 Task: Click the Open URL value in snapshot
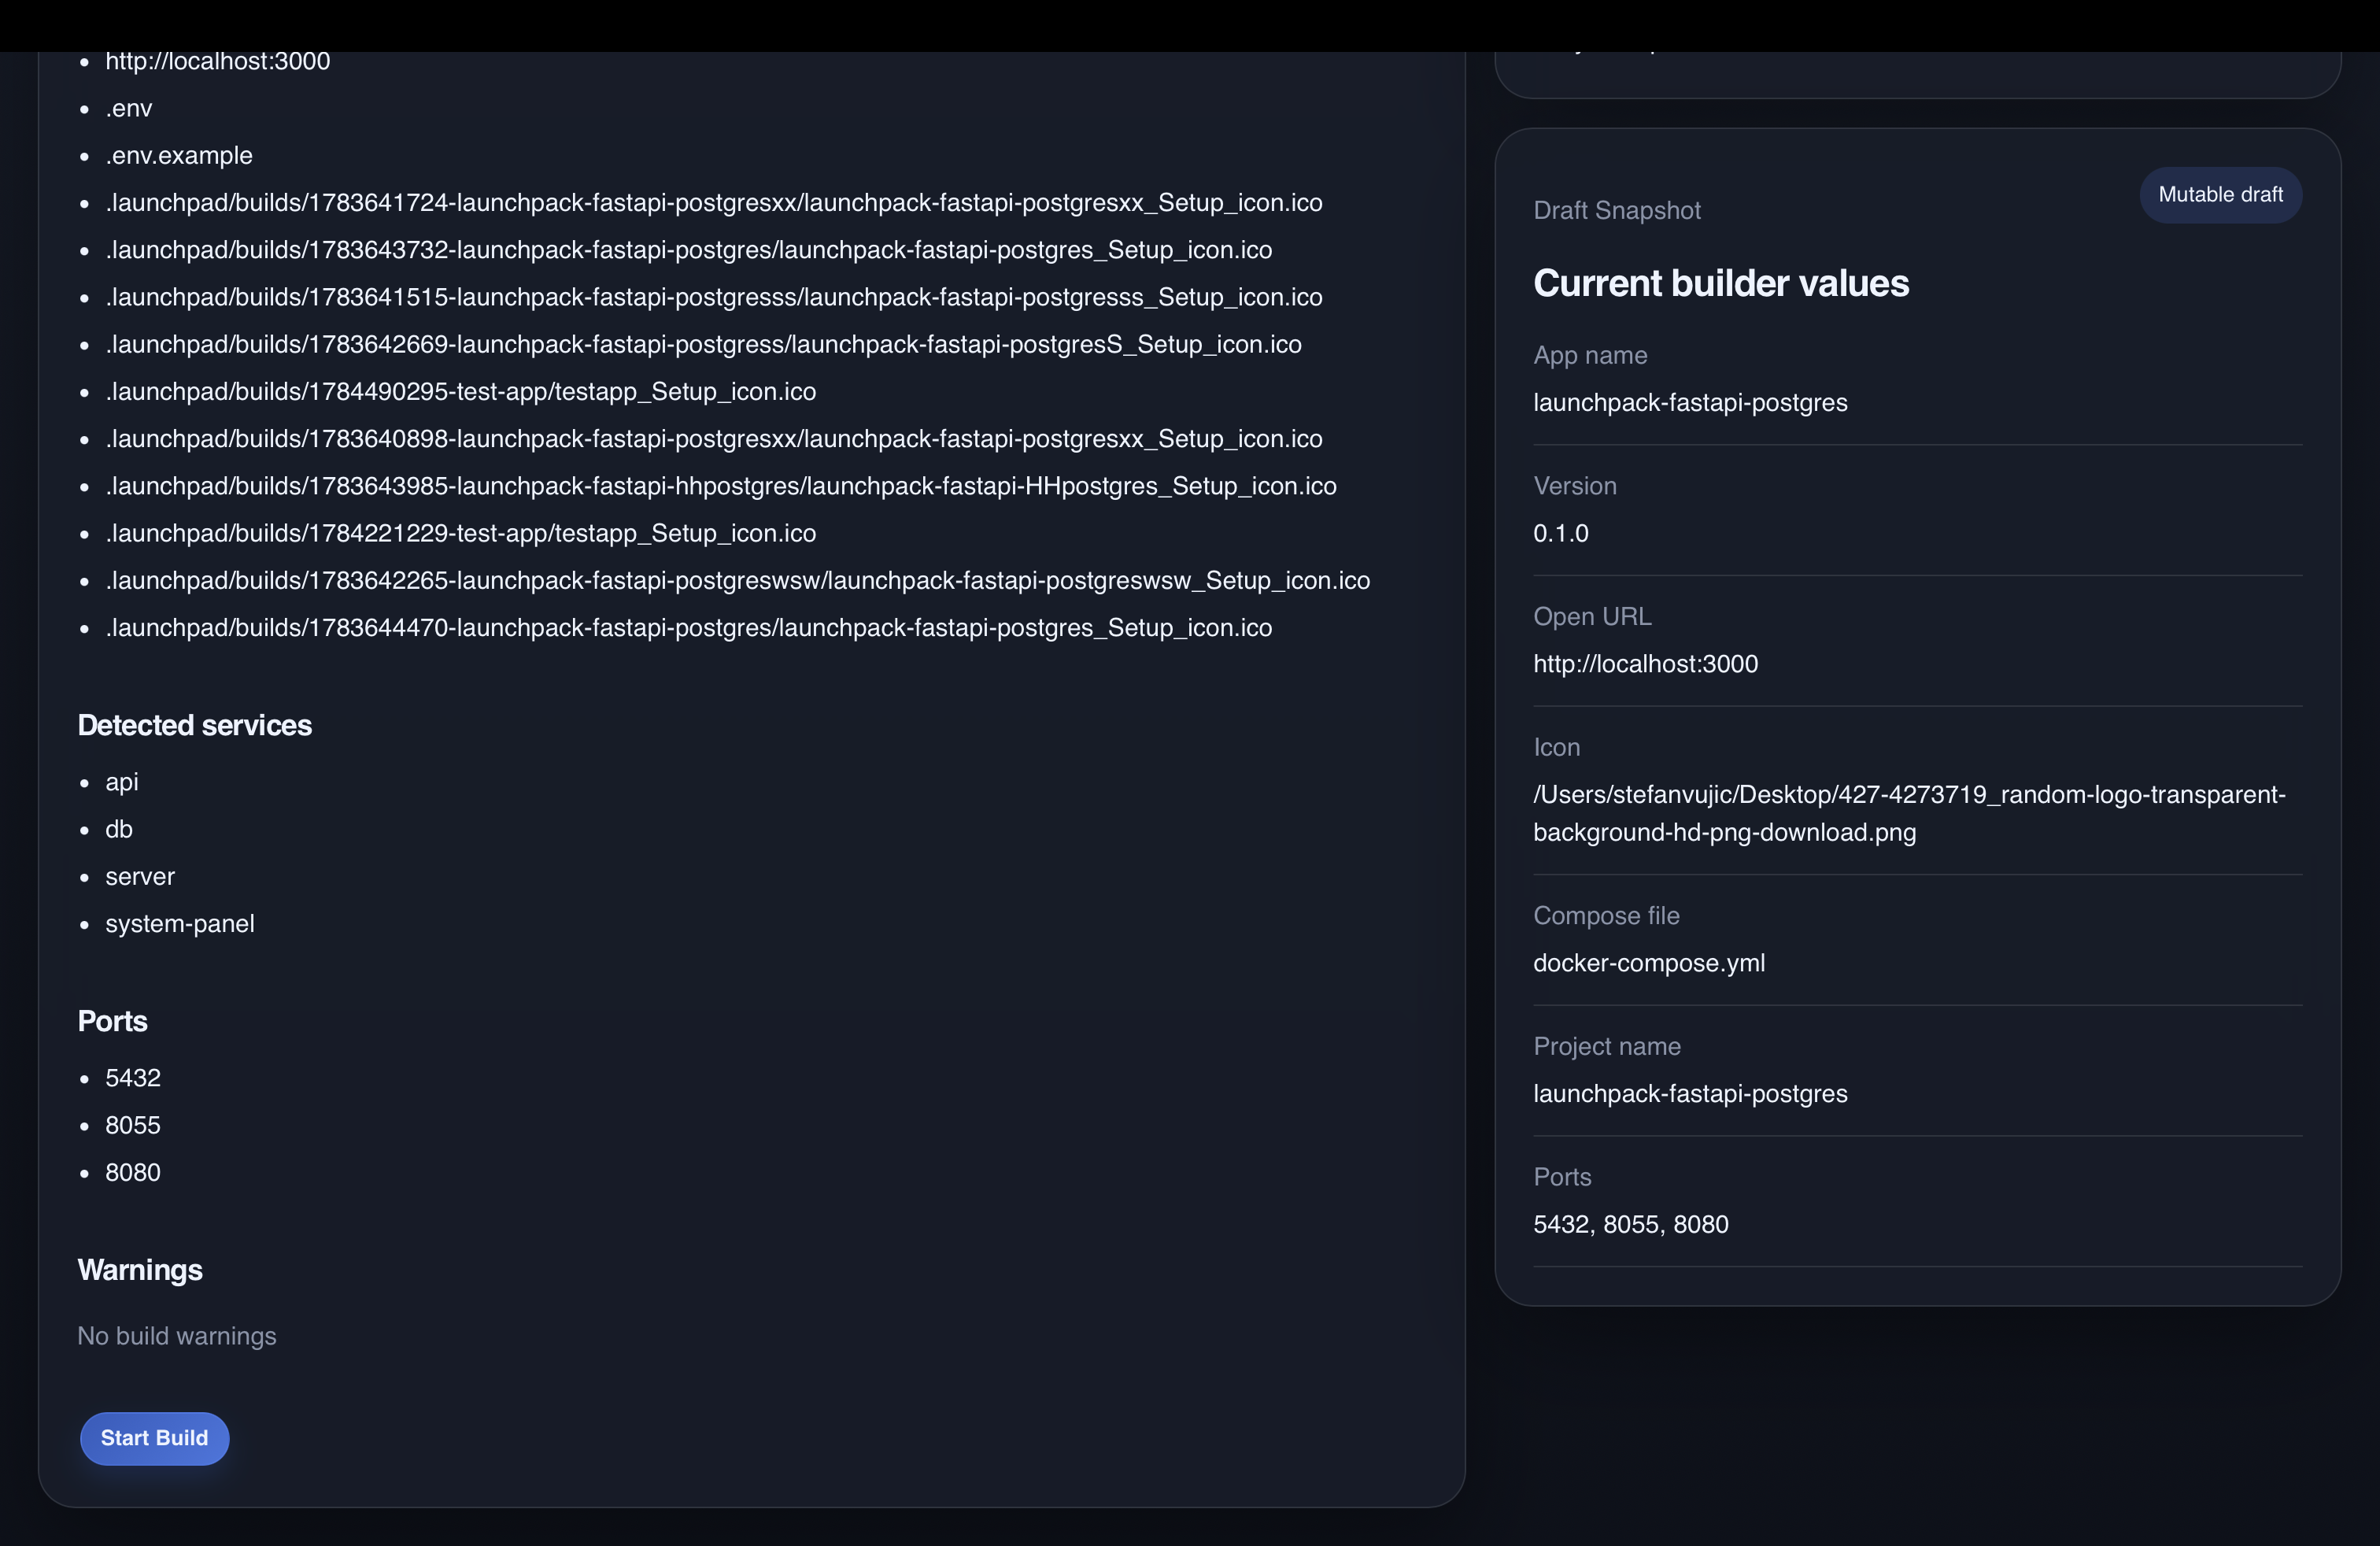1645,664
